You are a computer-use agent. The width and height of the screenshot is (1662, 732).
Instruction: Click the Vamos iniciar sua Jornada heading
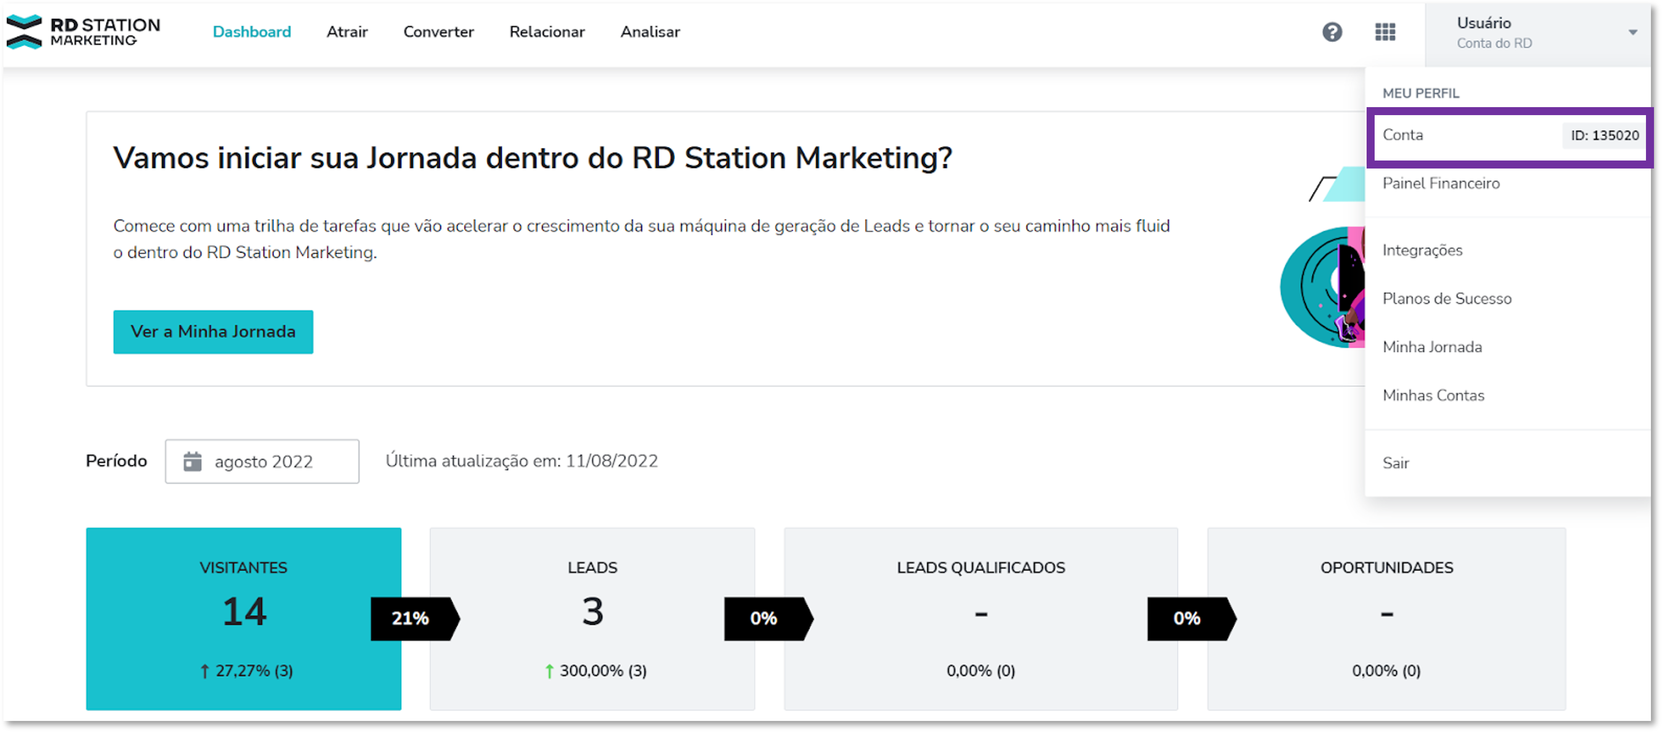[532, 158]
